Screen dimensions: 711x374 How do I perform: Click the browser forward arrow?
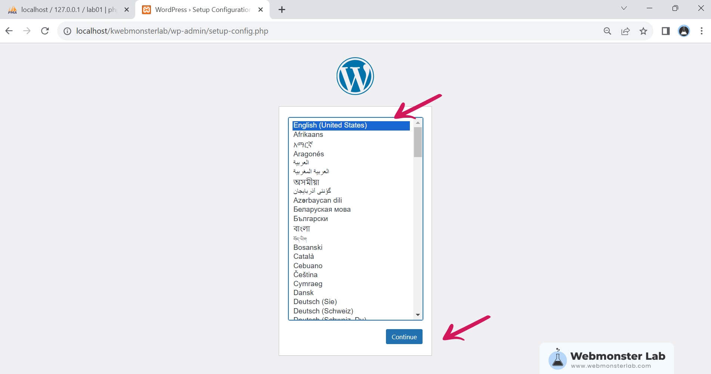[x=27, y=31]
